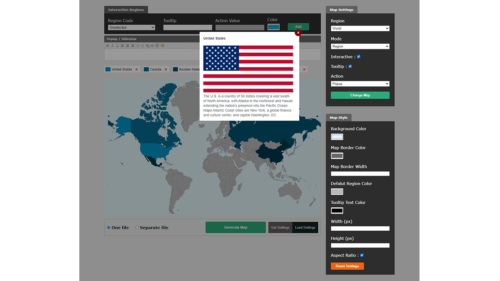The height and width of the screenshot is (281, 500).
Task: Apply Italic formatting in the editor toolbar
Action: [112, 46]
